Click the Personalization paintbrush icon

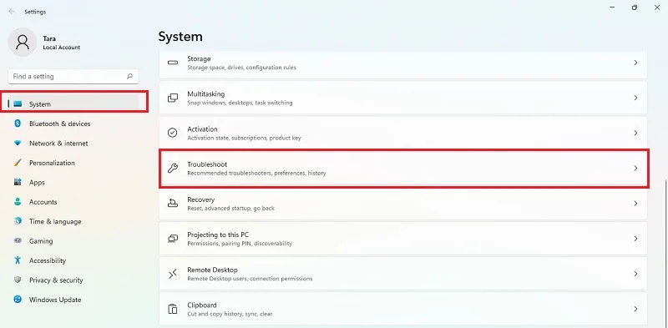18,163
